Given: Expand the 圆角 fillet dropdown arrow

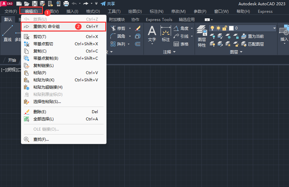Looking at the screenshot, I should [130, 36].
